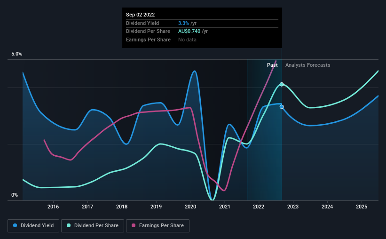Click the 2017 x-axis label
Screen dimensions: 386x239
coord(87,207)
